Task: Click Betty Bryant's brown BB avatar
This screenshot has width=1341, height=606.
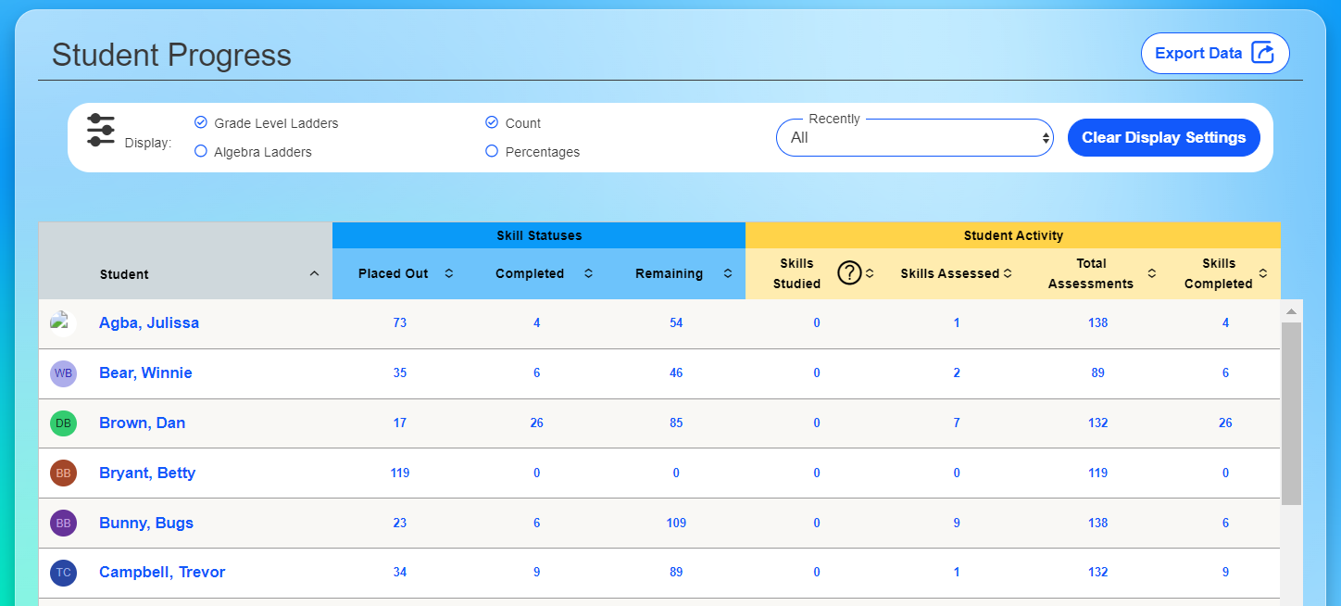Action: coord(63,473)
